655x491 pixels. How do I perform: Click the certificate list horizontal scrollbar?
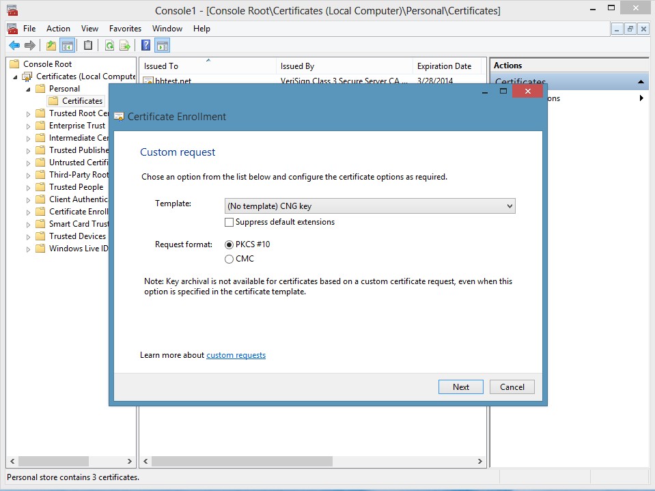click(x=312, y=461)
